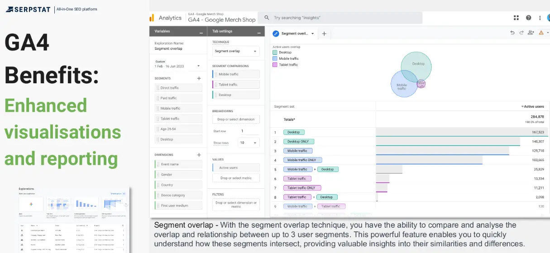This screenshot has width=550, height=253.
Task: Select Paid traffic segment
Action: coord(178,98)
